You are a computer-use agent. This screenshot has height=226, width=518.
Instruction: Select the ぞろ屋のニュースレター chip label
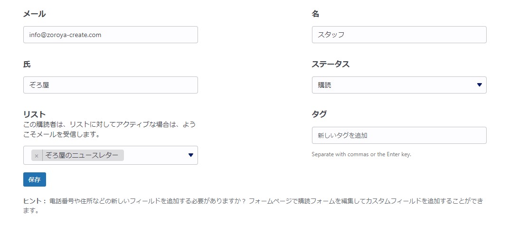(x=82, y=155)
